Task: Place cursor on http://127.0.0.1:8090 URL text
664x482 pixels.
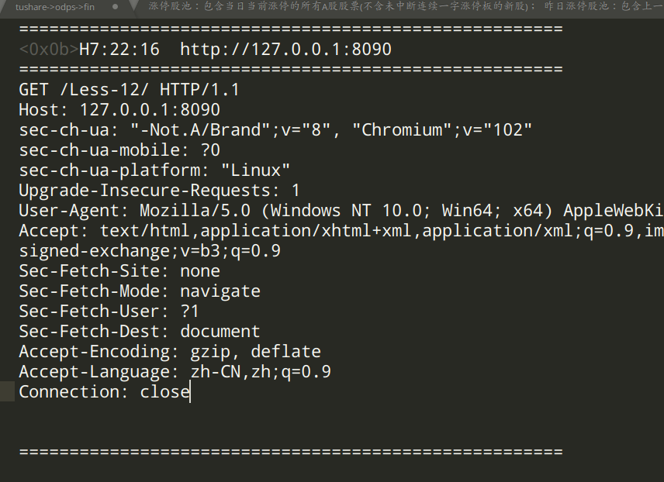Action: click(x=285, y=50)
